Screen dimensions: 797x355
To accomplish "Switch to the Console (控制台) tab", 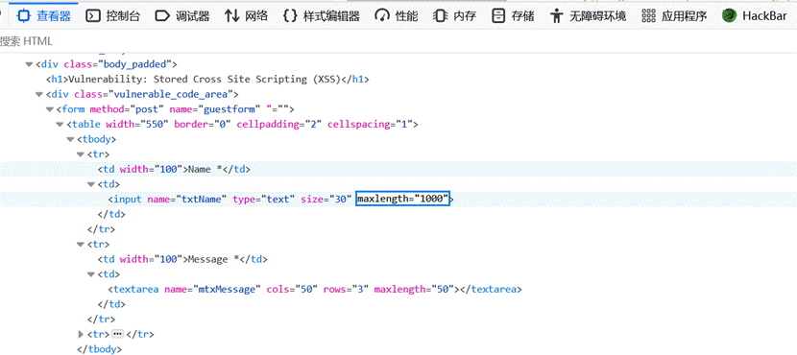I will [x=113, y=15].
